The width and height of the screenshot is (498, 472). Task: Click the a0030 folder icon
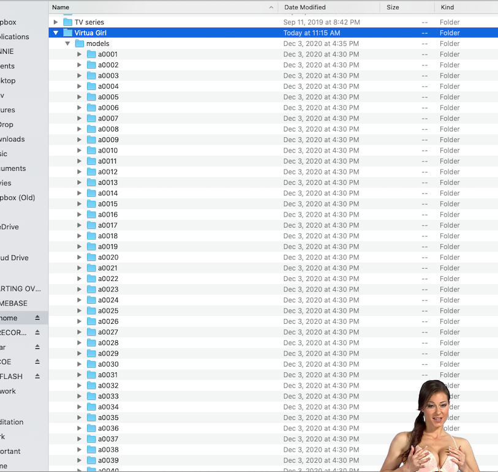click(91, 364)
